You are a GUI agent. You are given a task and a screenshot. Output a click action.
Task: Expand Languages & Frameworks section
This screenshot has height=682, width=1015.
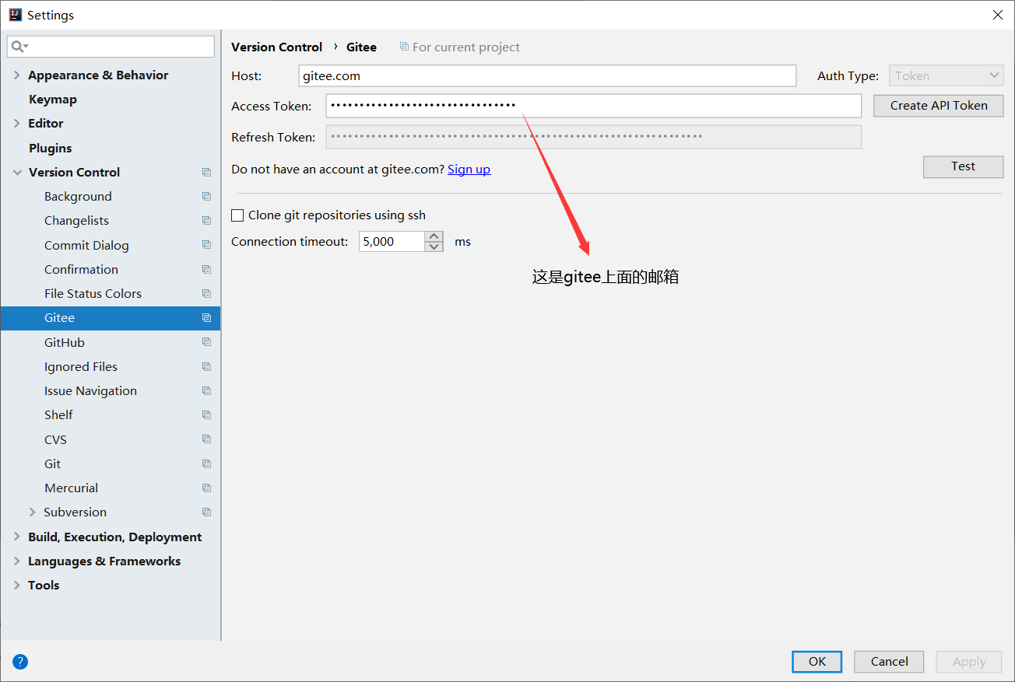17,561
